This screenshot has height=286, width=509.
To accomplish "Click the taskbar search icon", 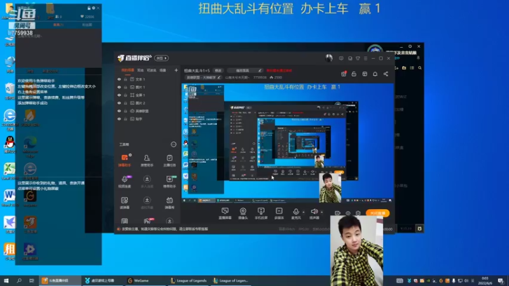I will point(19,280).
